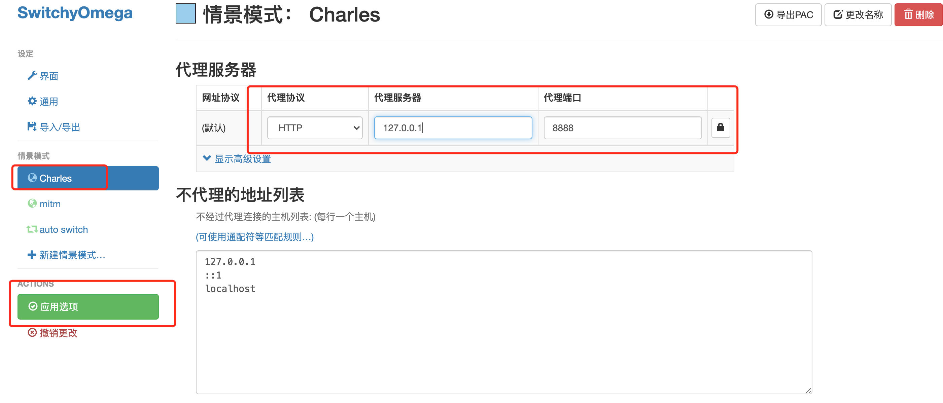Click the red X icon beside 撤销更改
Image resolution: width=943 pixels, height=403 pixels.
32,332
